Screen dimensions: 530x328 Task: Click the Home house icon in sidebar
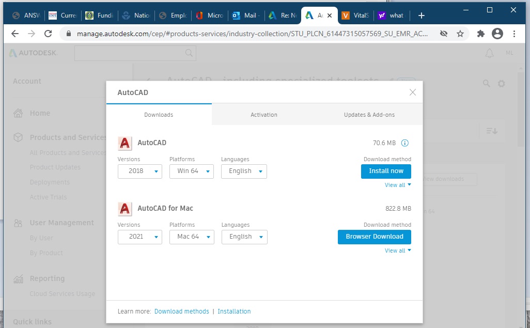[18, 113]
